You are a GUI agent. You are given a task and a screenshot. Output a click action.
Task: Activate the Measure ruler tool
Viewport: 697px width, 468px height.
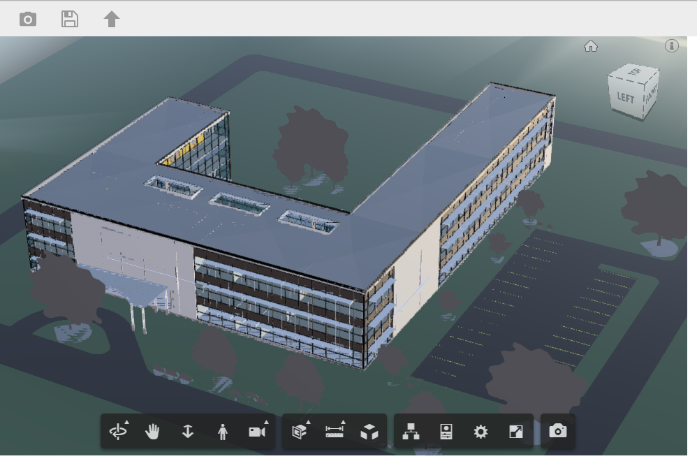click(x=335, y=432)
